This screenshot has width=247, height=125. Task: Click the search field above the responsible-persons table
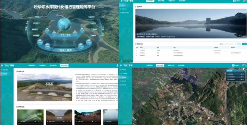pyautogui.click(x=226, y=44)
